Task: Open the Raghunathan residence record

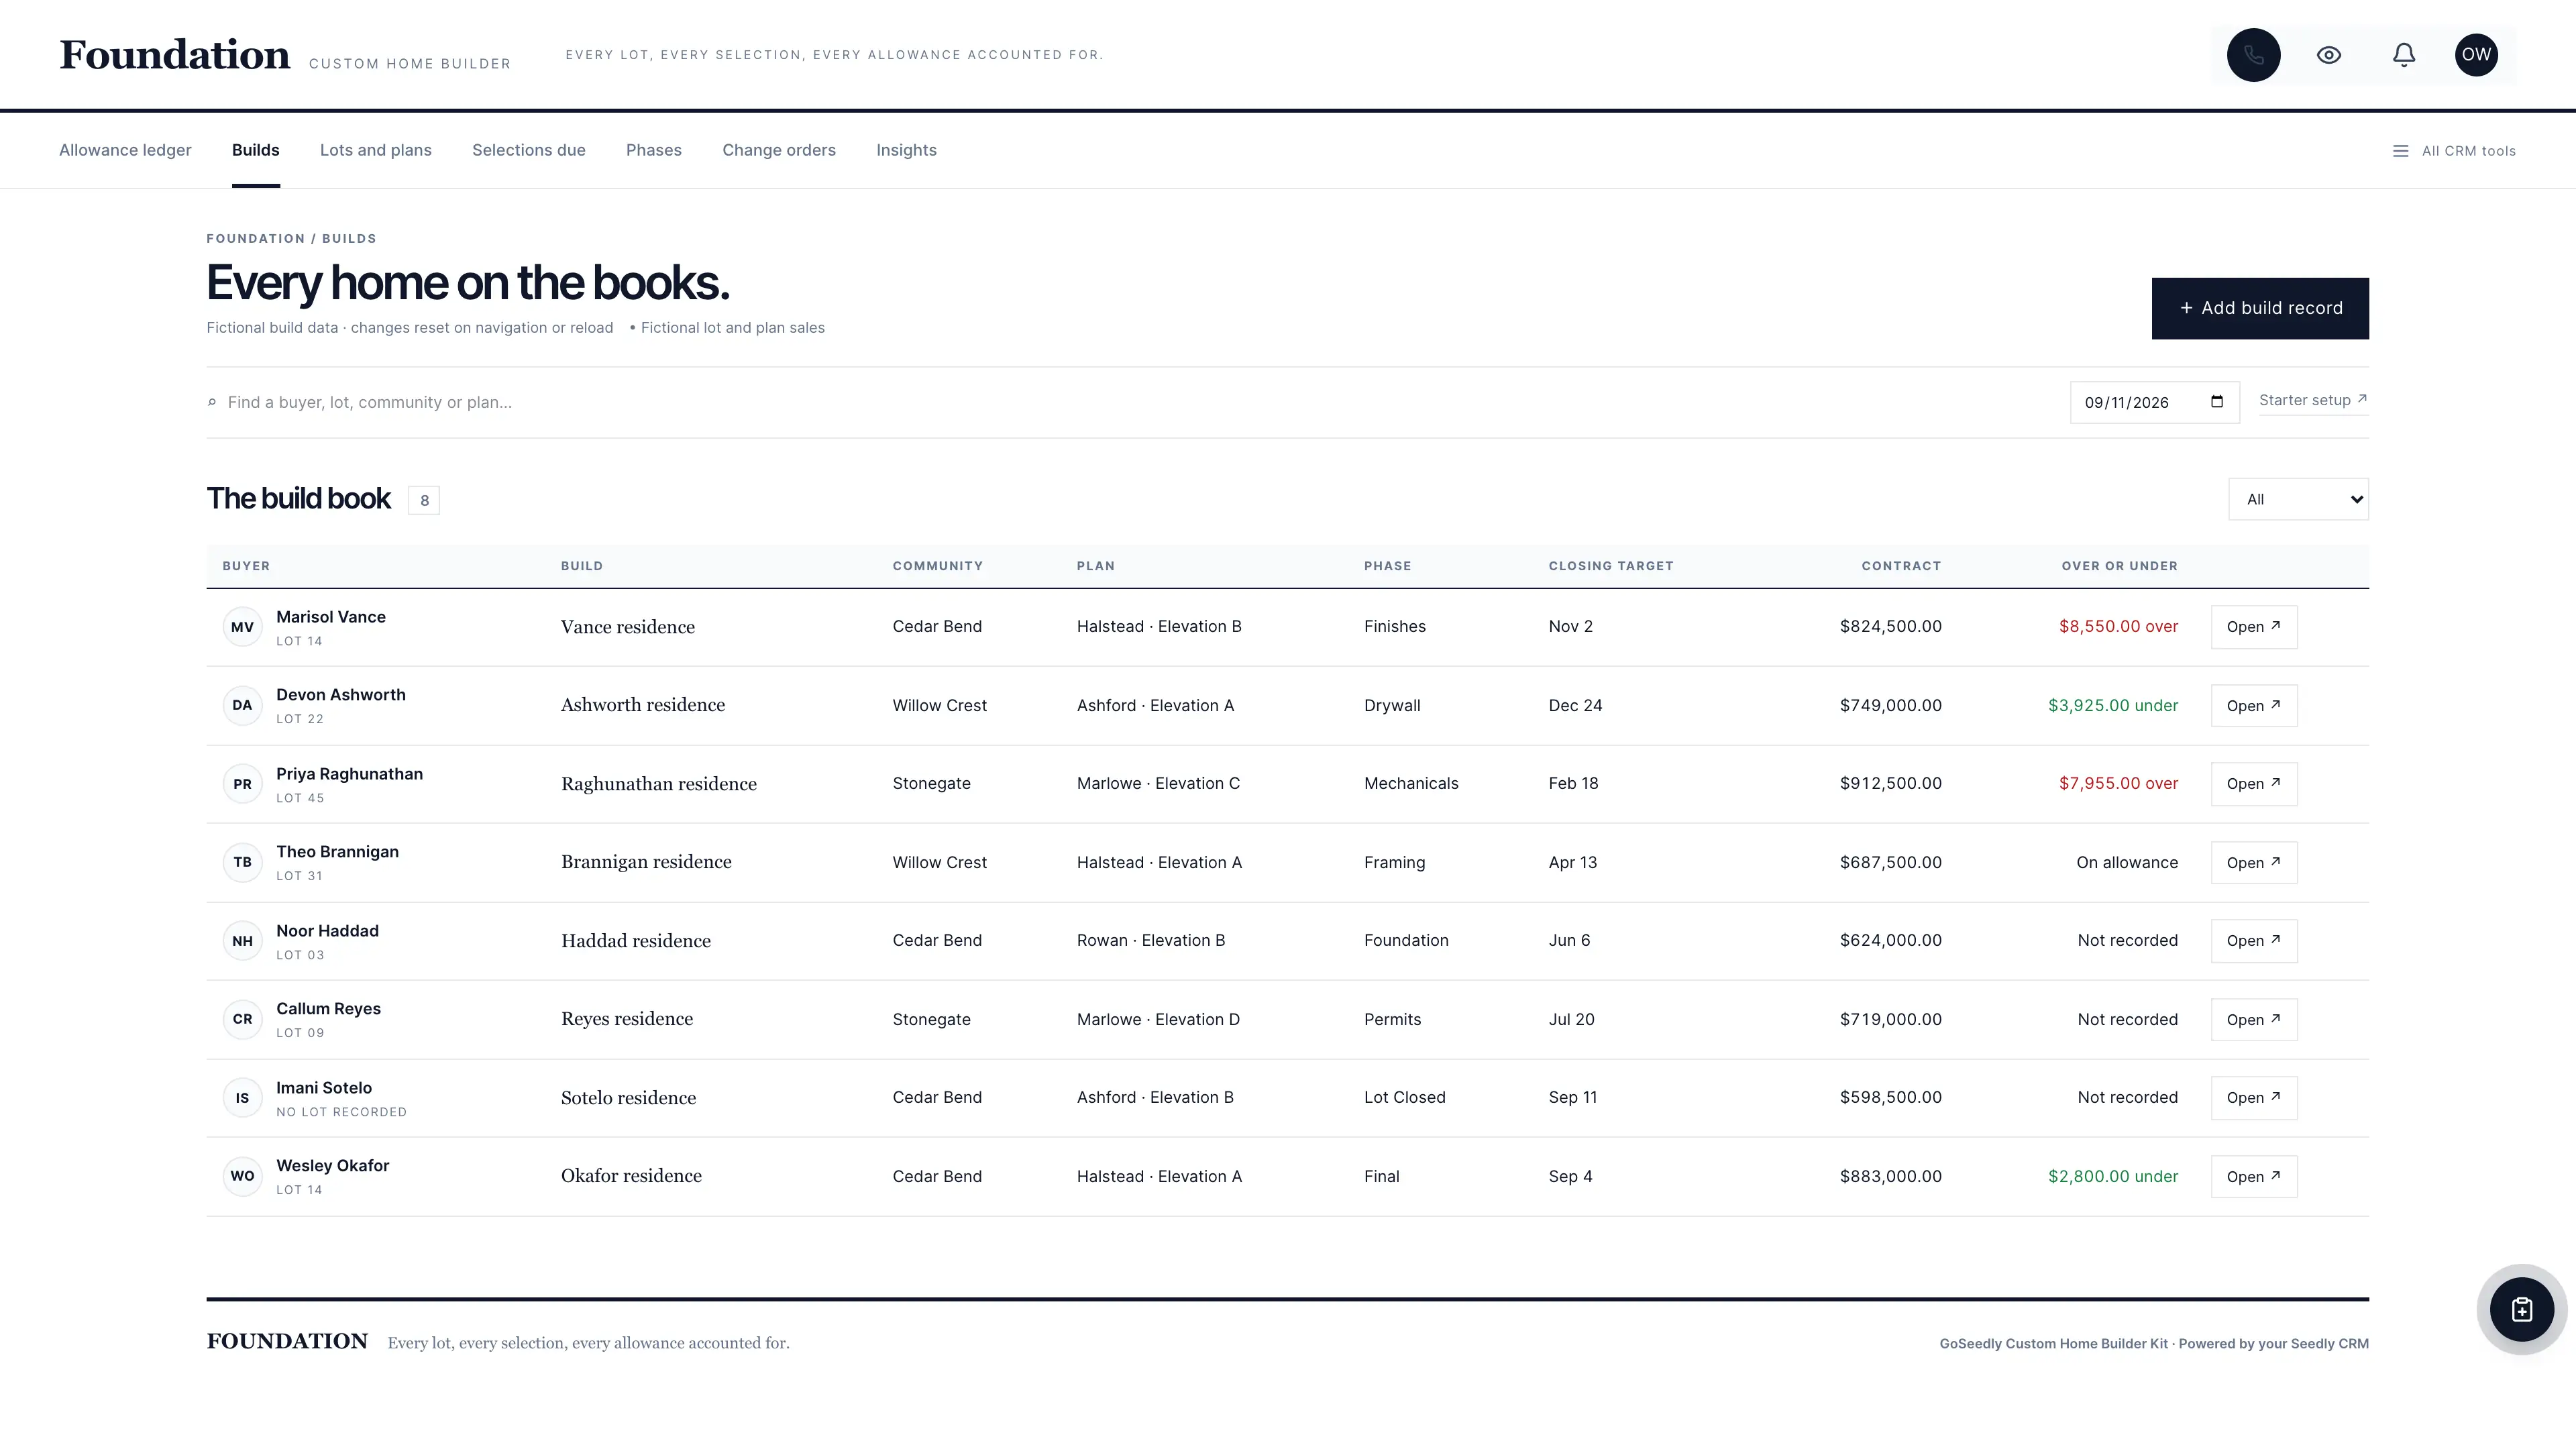Action: tap(2254, 784)
